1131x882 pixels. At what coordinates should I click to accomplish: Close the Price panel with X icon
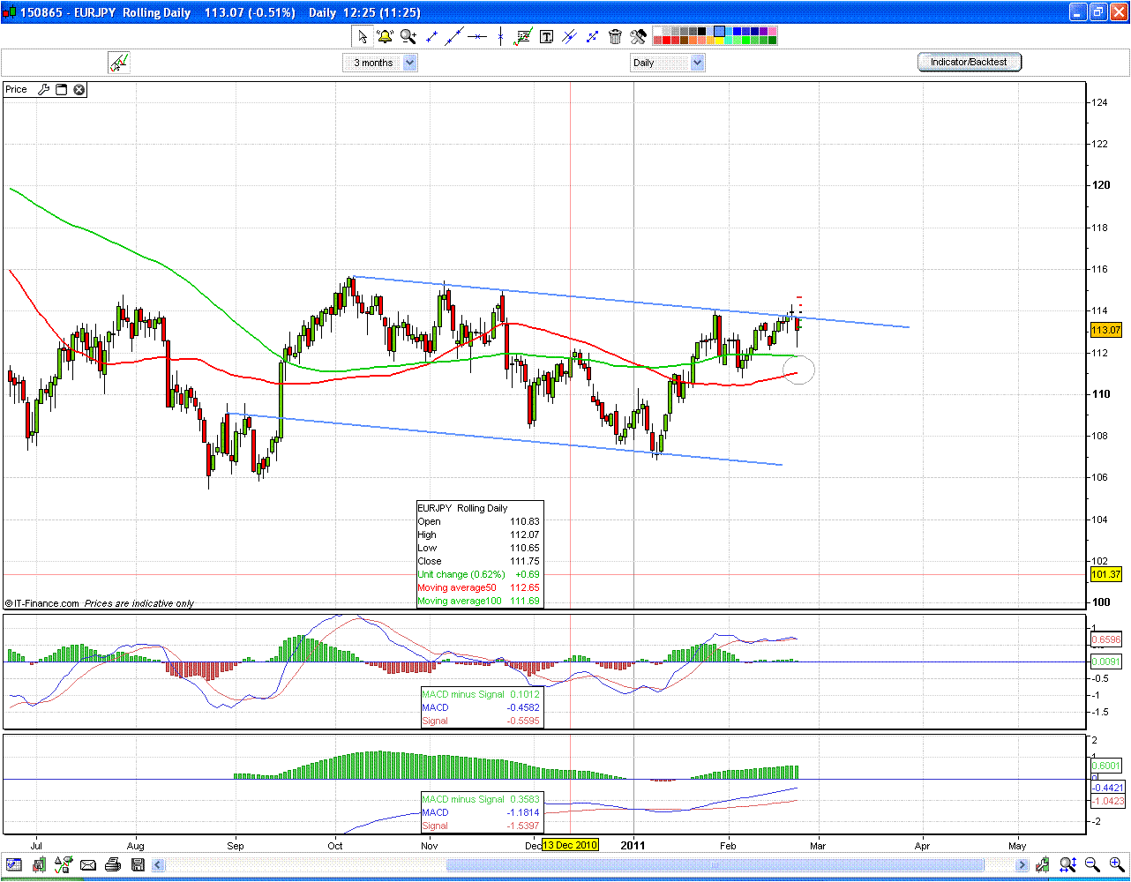pyautogui.click(x=79, y=89)
